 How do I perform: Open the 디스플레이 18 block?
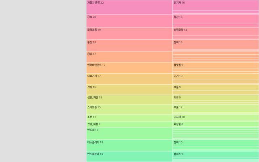[x=129, y=145]
